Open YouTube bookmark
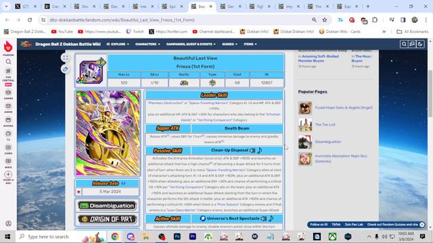 62,32
